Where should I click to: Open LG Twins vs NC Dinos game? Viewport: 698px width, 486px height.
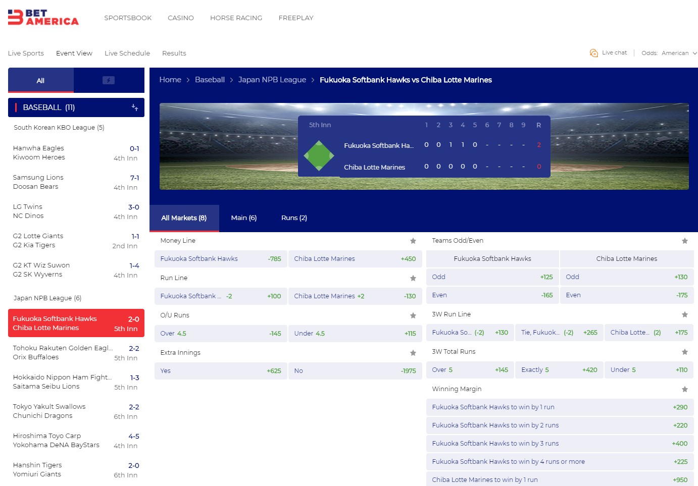(x=76, y=211)
